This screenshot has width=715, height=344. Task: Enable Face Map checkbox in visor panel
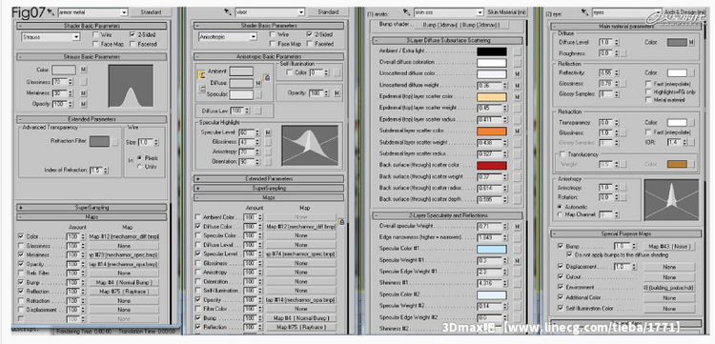click(x=273, y=44)
